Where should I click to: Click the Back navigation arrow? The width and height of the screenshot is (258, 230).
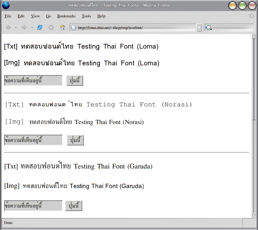pyautogui.click(x=8, y=27)
